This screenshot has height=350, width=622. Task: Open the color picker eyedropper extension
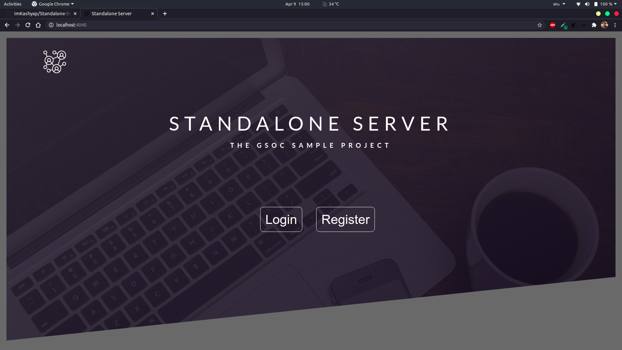click(563, 25)
